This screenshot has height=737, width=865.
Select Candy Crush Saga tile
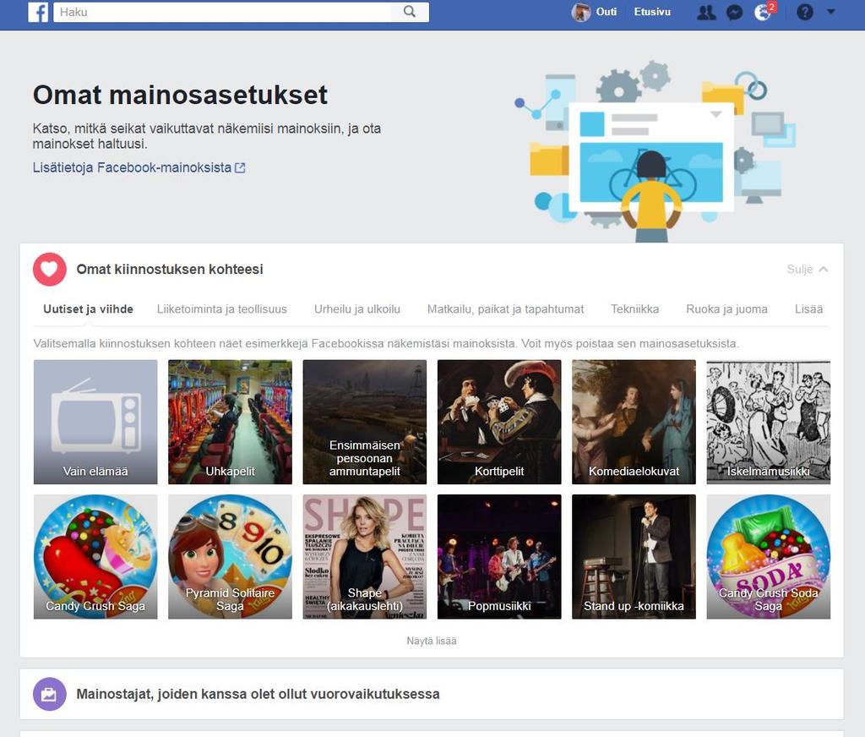[x=95, y=556]
